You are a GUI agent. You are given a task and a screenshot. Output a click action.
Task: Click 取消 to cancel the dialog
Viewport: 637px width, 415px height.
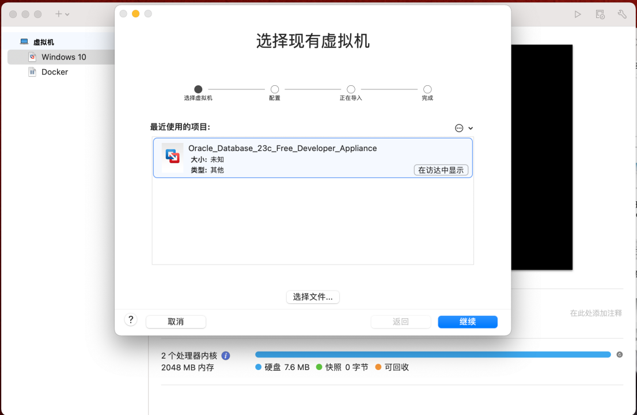pos(176,322)
